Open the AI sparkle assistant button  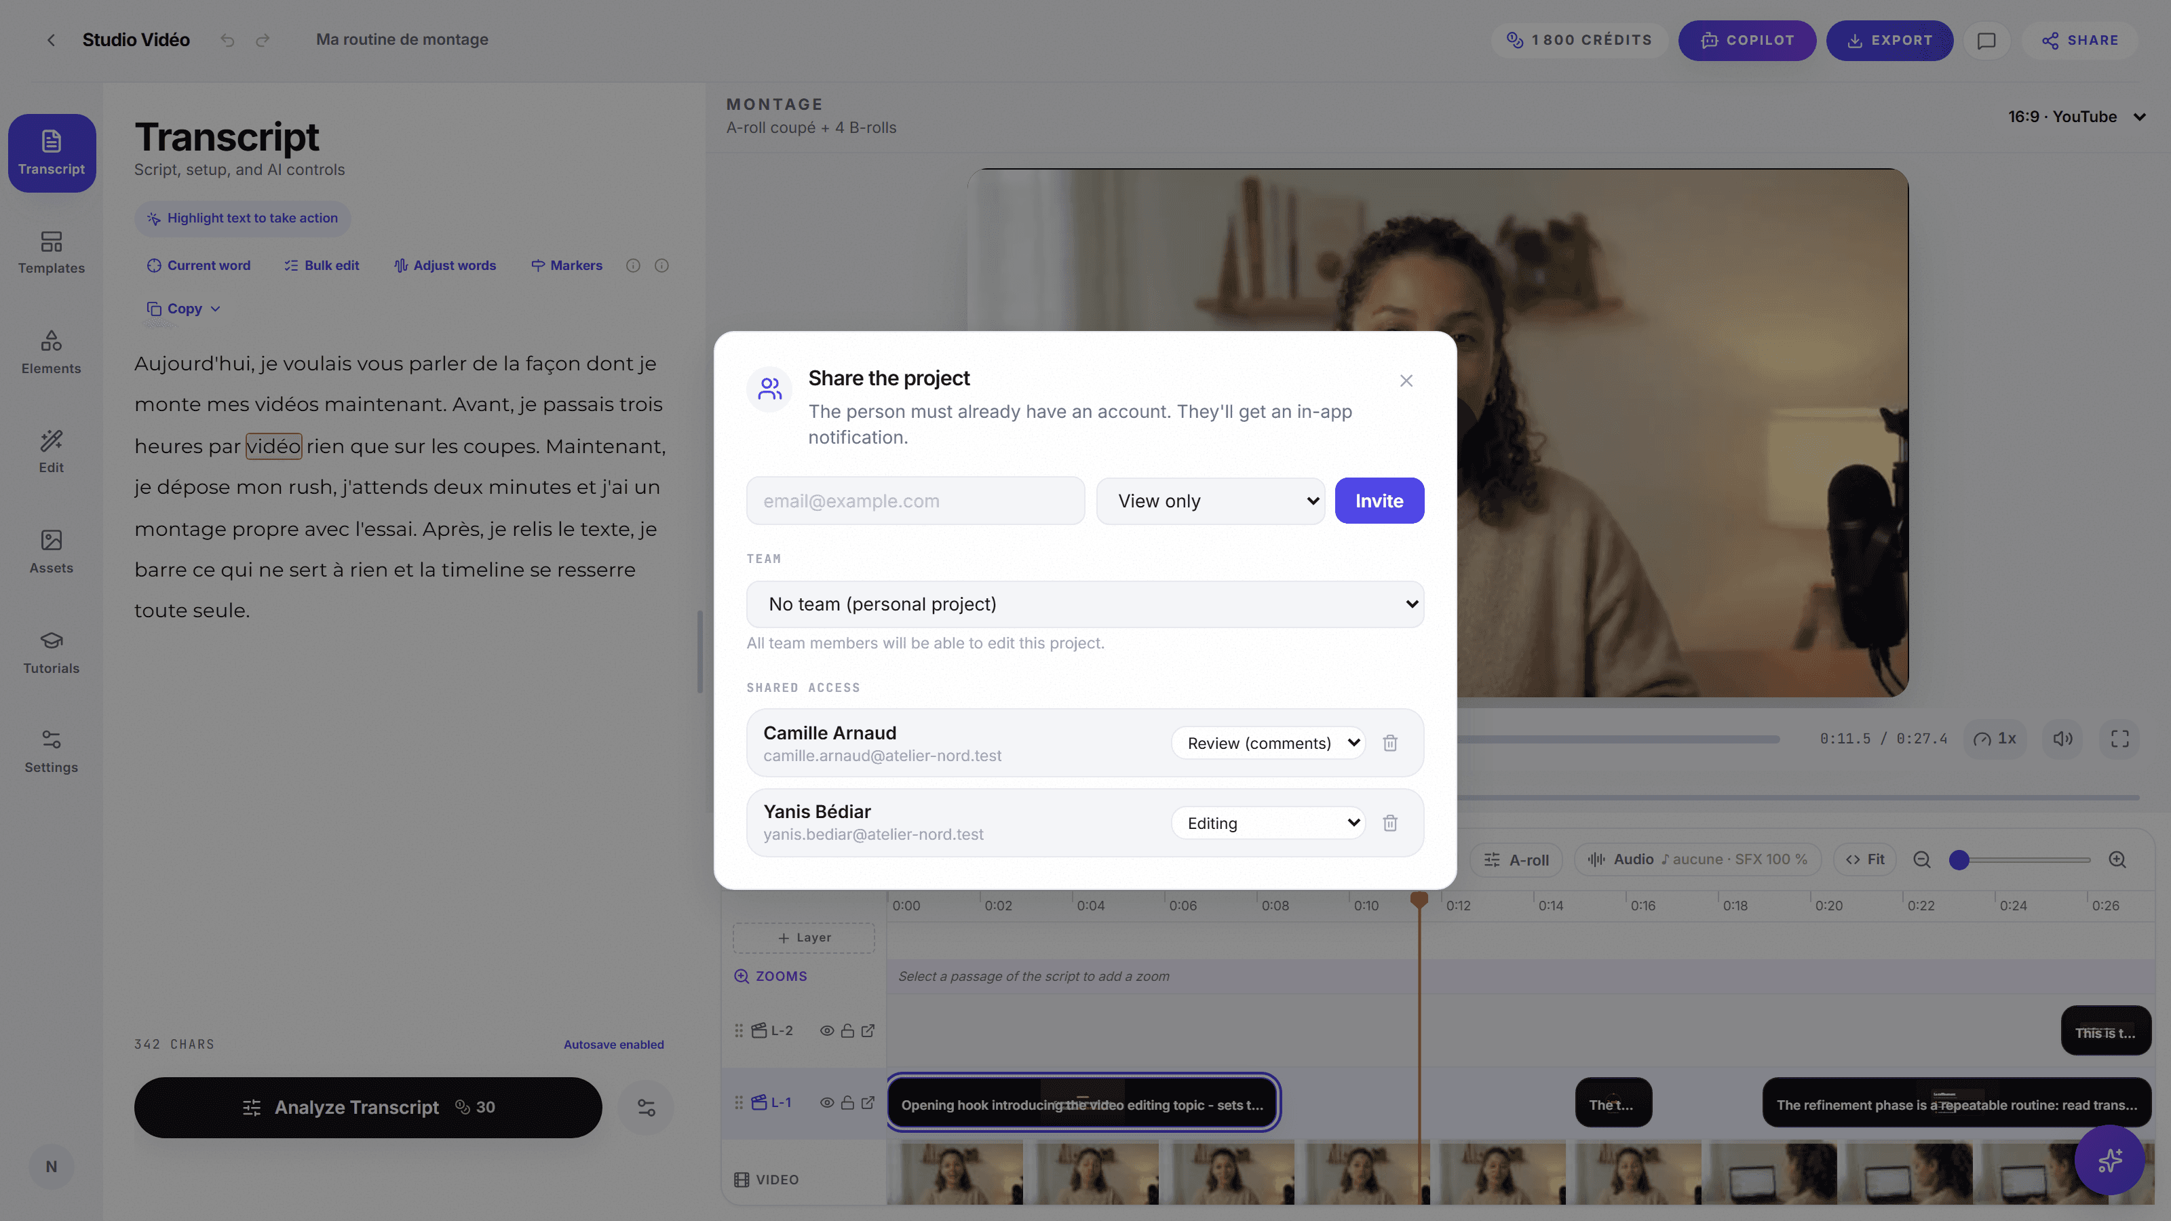[2109, 1159]
